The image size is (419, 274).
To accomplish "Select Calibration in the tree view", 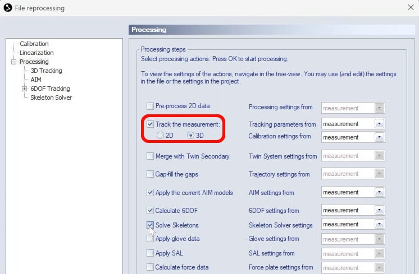I will pyautogui.click(x=34, y=44).
